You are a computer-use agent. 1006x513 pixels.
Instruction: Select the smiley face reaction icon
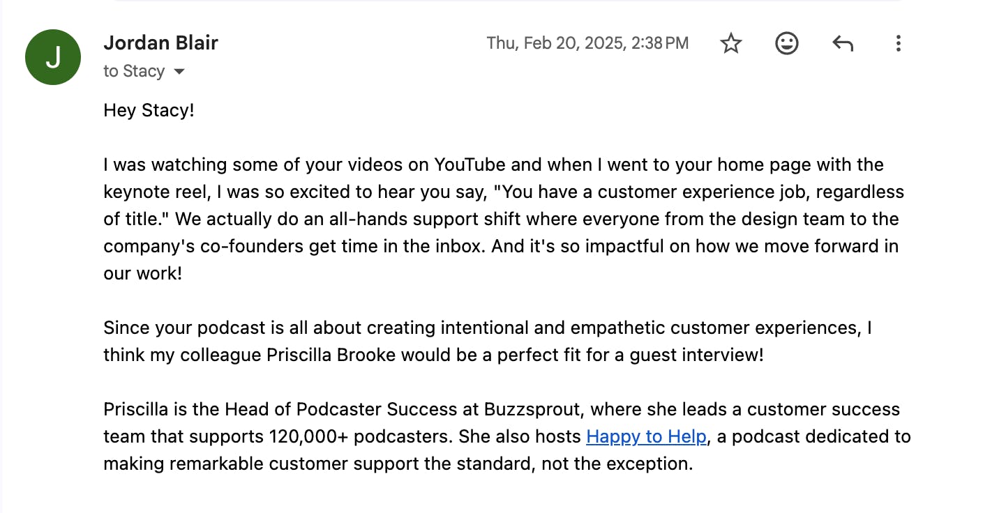point(786,43)
